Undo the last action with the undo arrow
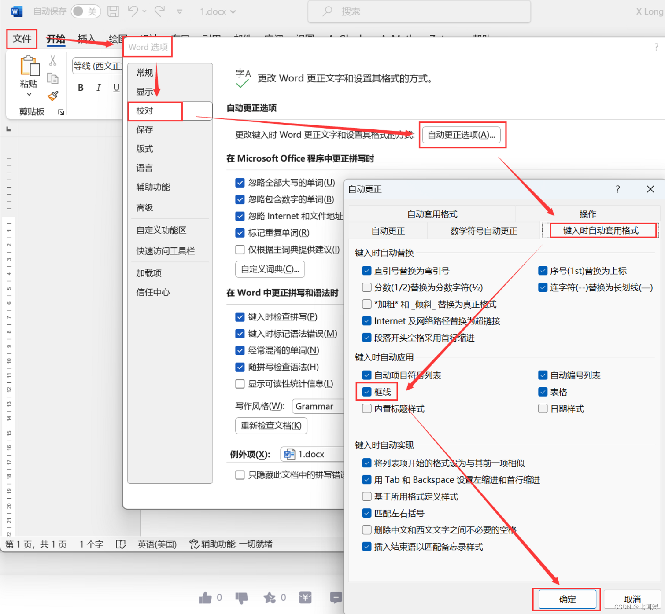 click(133, 11)
